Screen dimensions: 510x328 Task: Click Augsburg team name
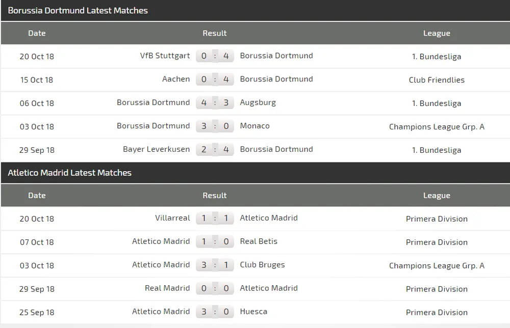[258, 103]
